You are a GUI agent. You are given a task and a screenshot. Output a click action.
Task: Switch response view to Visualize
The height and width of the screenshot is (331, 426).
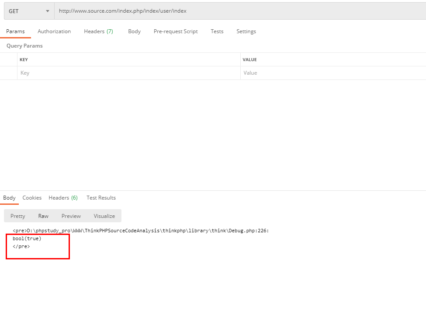pos(104,216)
